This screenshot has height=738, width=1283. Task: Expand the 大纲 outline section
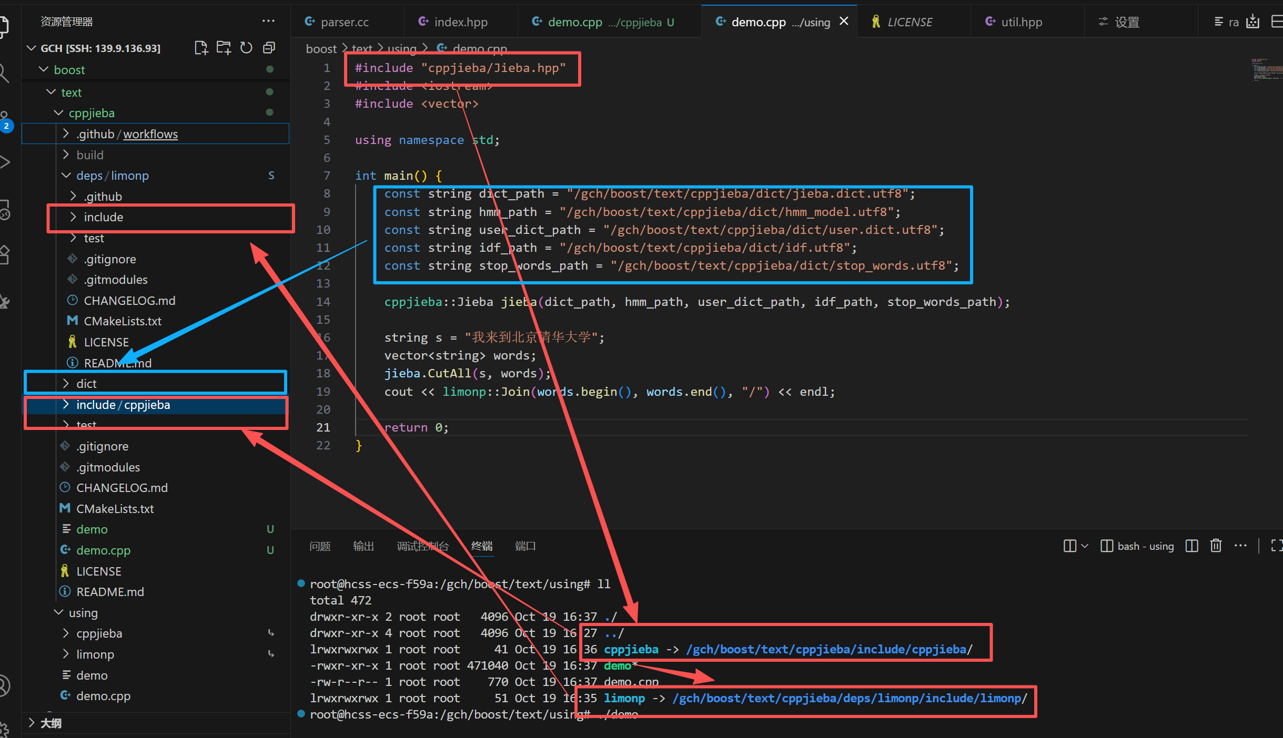point(51,723)
